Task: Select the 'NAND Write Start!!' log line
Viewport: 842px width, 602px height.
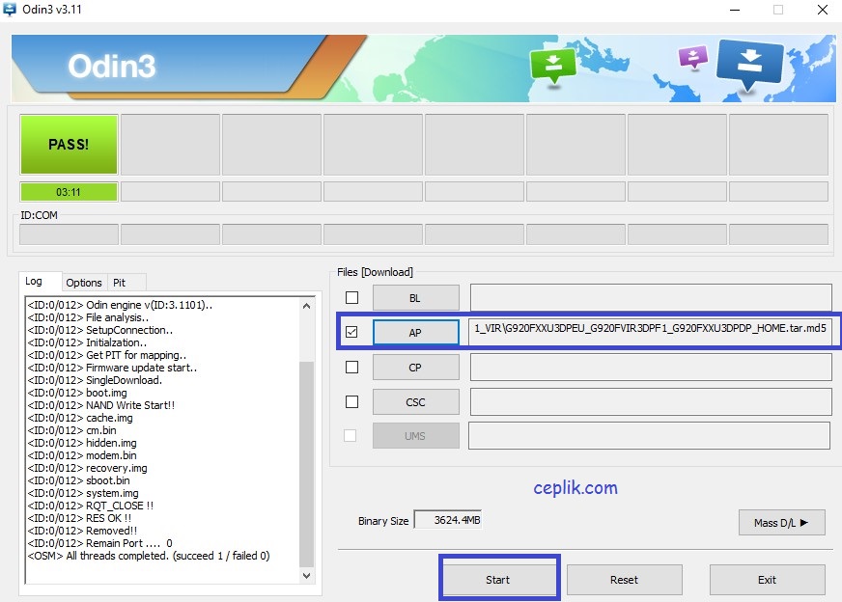Action: coord(101,405)
